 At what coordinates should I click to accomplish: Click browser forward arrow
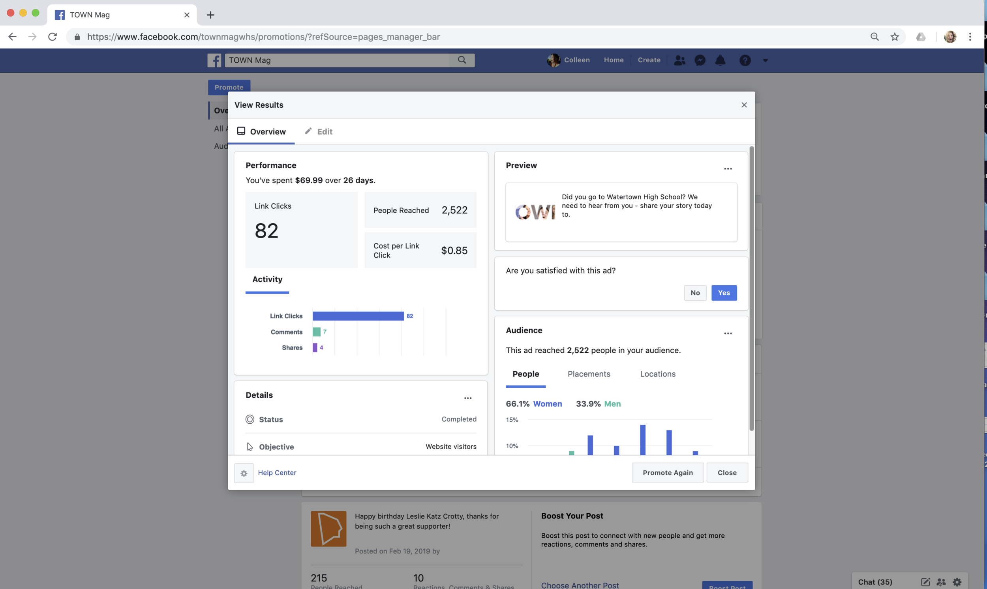[x=32, y=37]
